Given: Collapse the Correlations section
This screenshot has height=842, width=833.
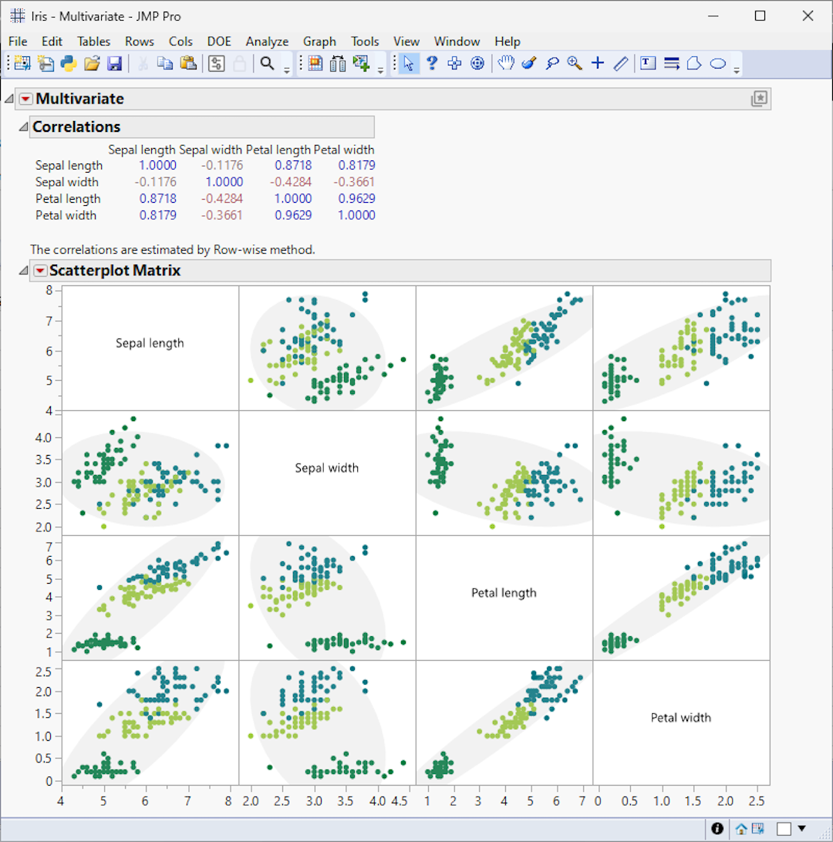Looking at the screenshot, I should (x=22, y=126).
